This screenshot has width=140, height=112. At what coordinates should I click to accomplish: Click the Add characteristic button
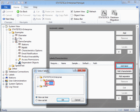[x=124, y=71]
